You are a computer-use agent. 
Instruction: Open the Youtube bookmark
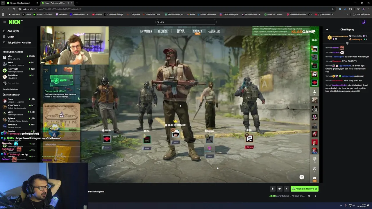[x=97, y=14]
